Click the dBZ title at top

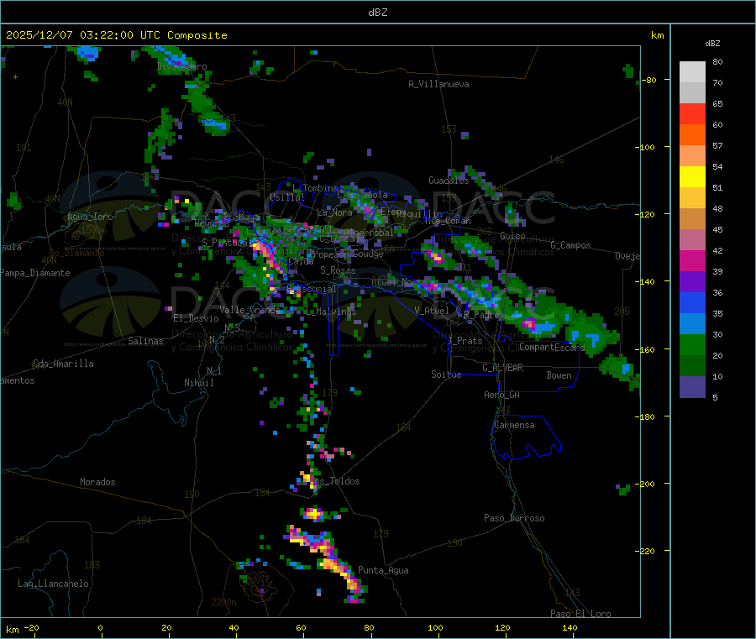point(377,13)
